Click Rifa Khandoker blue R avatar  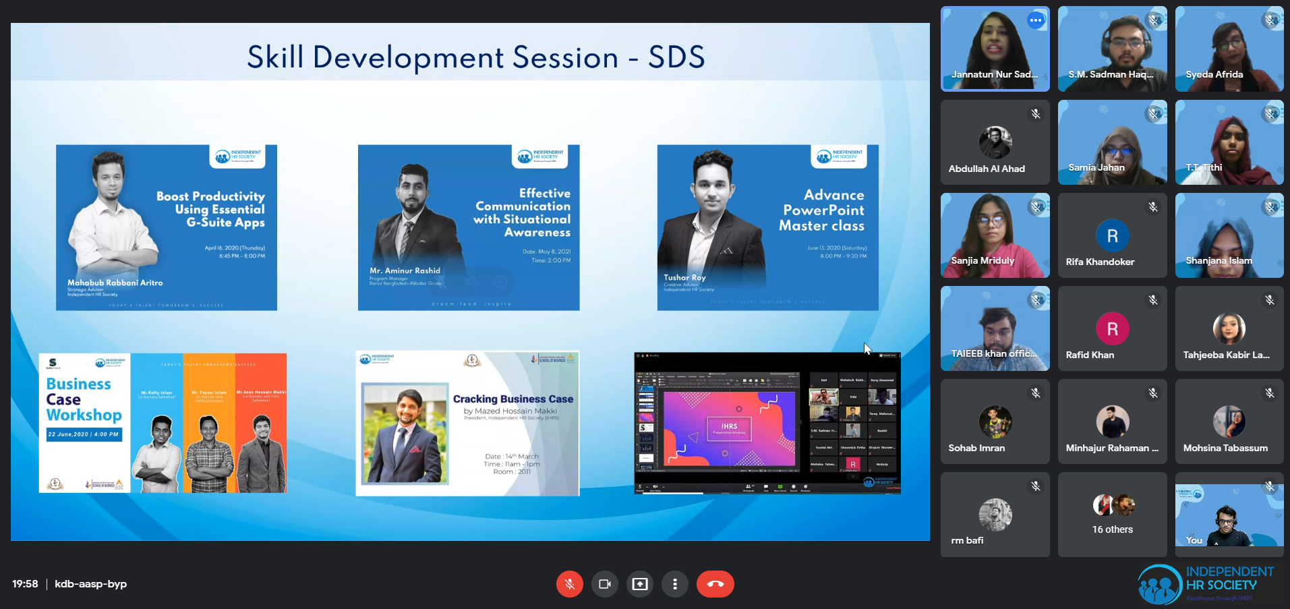pyautogui.click(x=1113, y=236)
